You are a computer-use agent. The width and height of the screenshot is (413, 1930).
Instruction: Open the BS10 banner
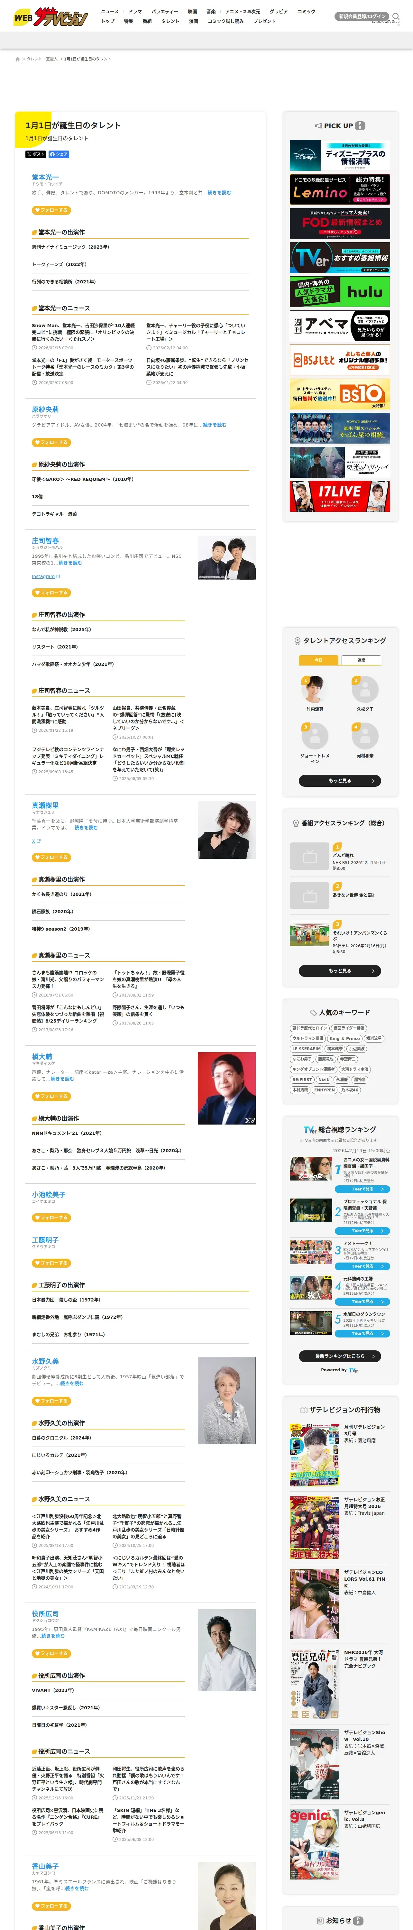point(340,394)
